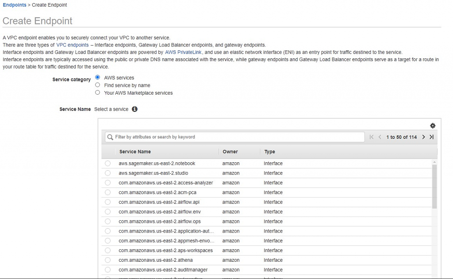Click the text com.amazonaws.us-east-2.access-analyzer

(x=166, y=183)
